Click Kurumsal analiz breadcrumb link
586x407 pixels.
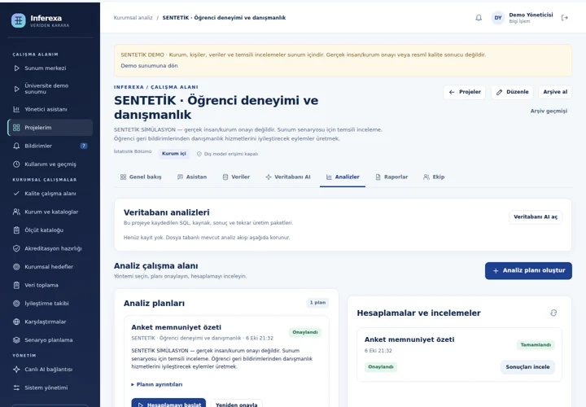coord(133,18)
